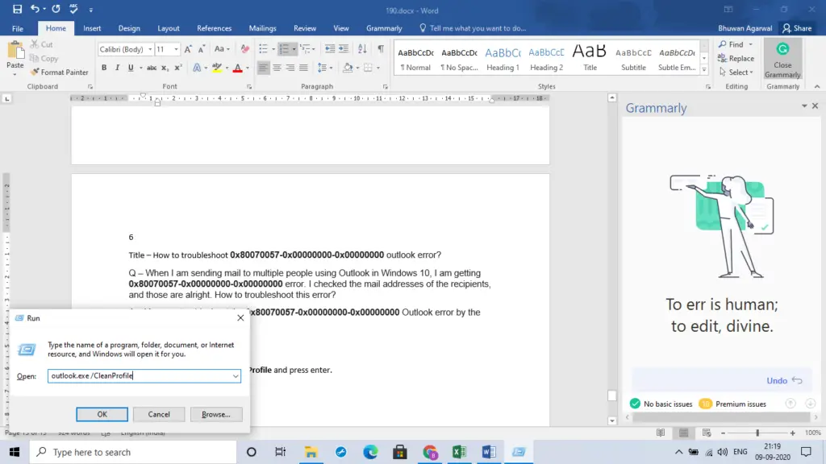
Task: Select Align Left
Action: pos(263,68)
